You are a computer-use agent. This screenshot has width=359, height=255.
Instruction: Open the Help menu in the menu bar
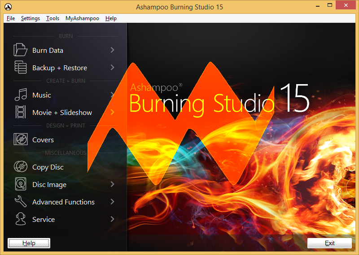click(x=111, y=18)
